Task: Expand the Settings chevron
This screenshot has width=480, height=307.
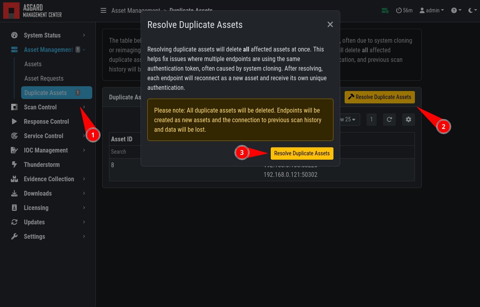Action: coord(84,236)
